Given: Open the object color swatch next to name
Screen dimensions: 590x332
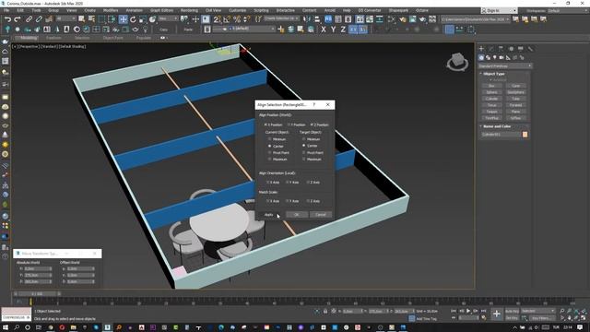Looking at the screenshot, I should (x=525, y=135).
